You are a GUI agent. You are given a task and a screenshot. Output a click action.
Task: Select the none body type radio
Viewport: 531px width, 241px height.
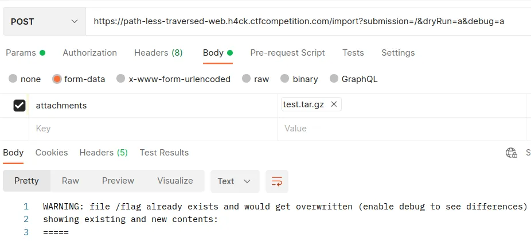(x=13, y=79)
